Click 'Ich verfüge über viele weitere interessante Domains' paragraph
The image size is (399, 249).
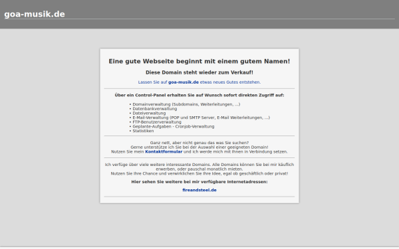[199, 167]
